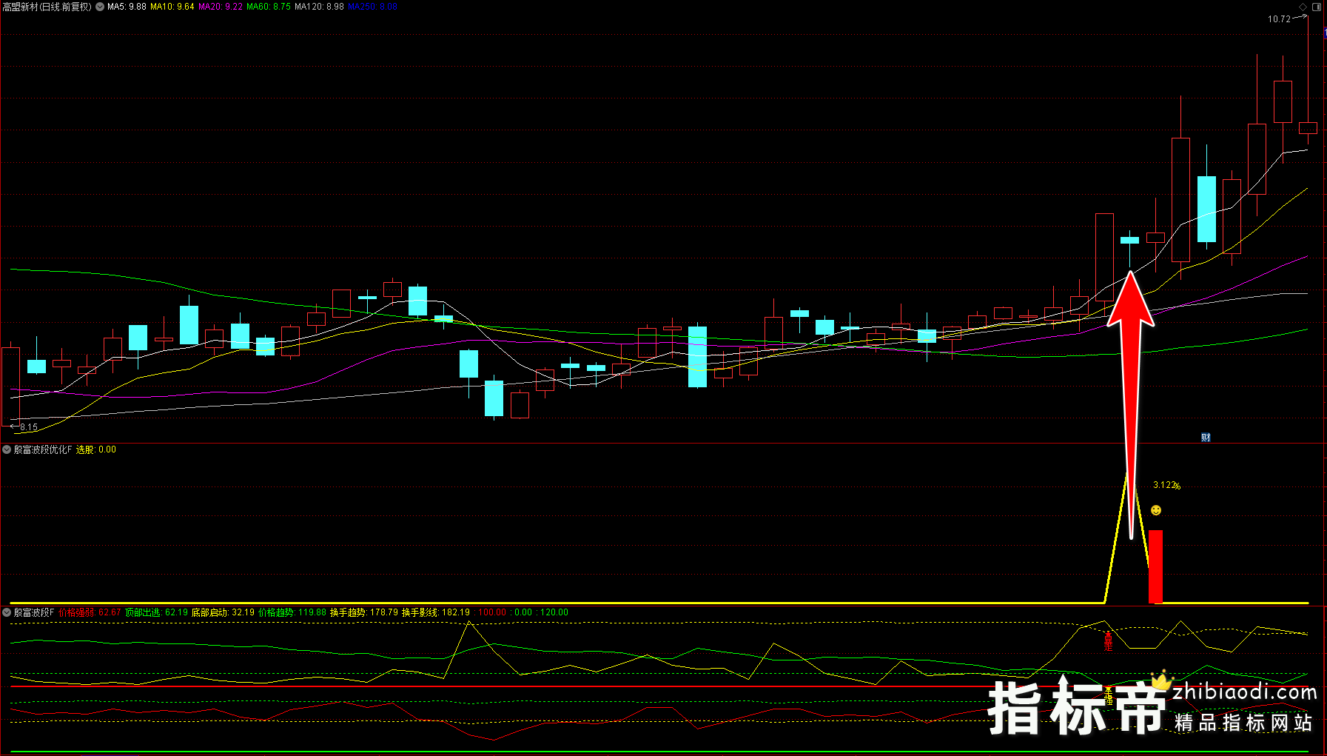Screen dimensions: 1327x756
Task: Click the 殷富波段F indicator name
Action: coord(34,612)
